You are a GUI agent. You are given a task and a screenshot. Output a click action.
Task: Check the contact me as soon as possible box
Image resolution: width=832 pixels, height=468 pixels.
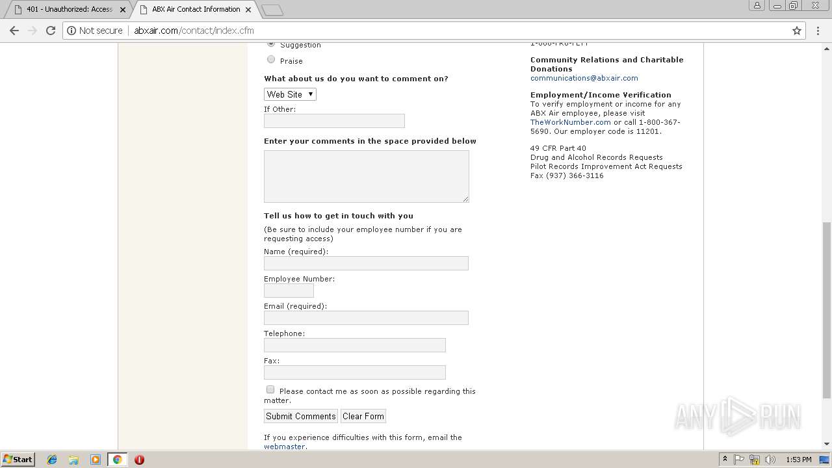point(270,389)
